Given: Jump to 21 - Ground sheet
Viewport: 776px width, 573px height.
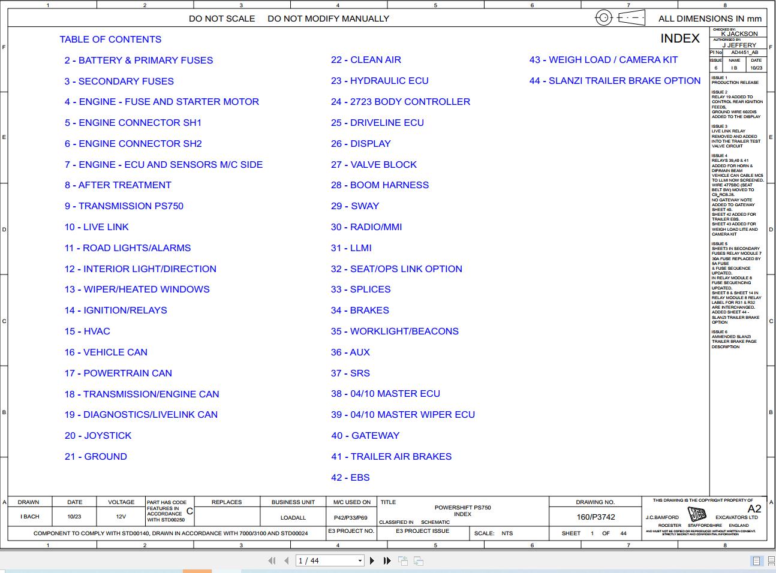Looking at the screenshot, I should point(96,457).
